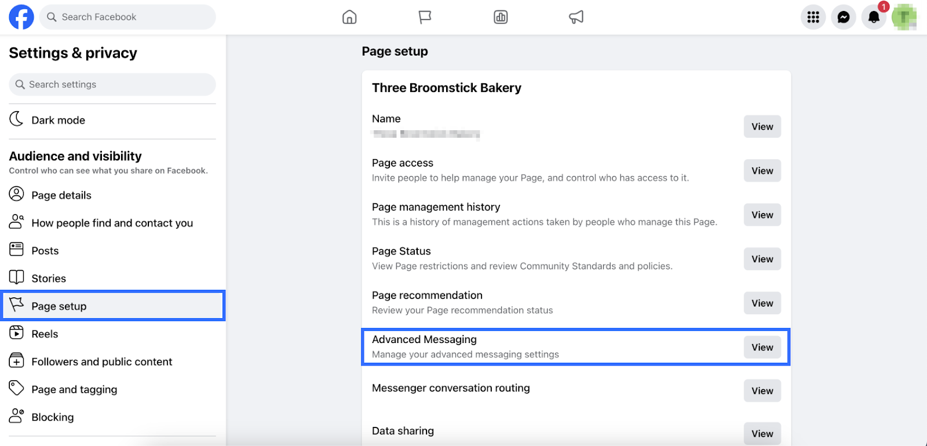Select Dark mode in the sidebar

(x=58, y=120)
